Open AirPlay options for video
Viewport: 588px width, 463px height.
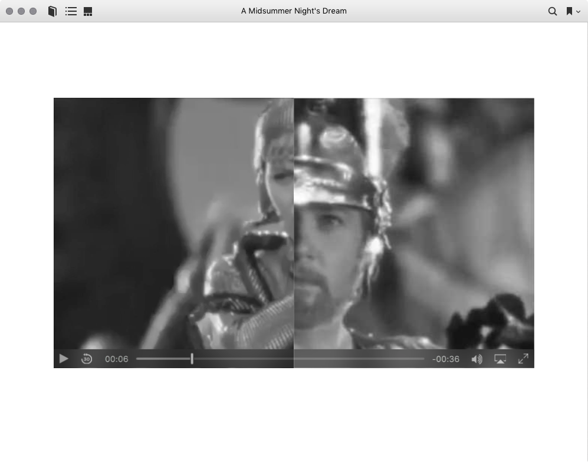(500, 359)
